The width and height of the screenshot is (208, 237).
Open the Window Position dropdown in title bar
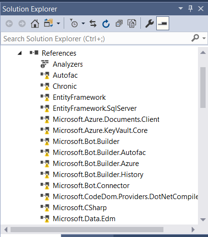coord(181,8)
